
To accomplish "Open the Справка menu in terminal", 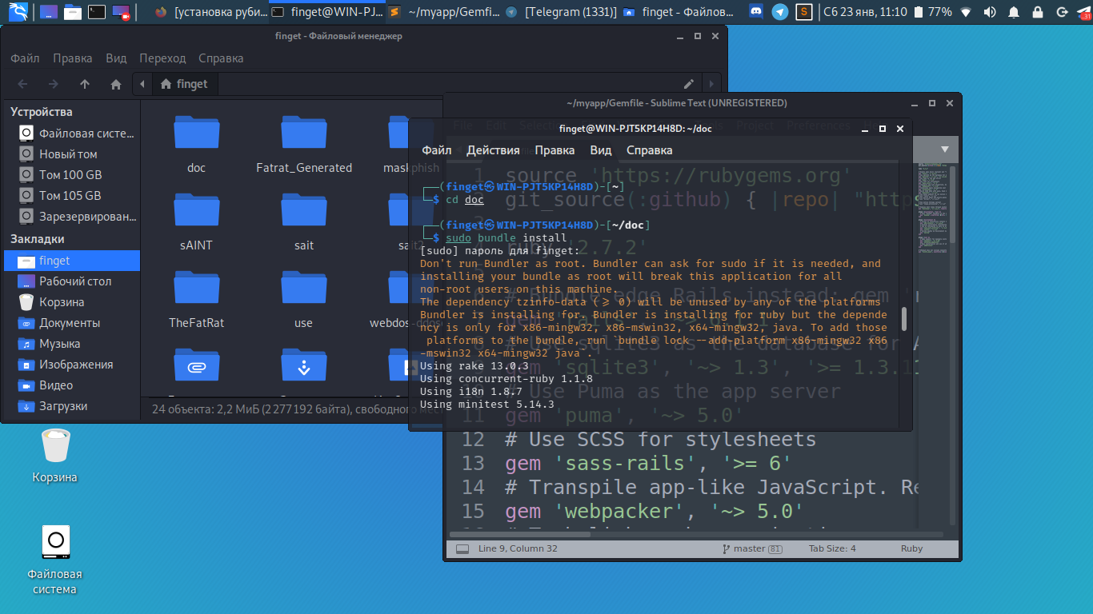I will [649, 150].
